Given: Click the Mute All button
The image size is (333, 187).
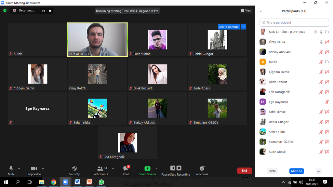Looking at the screenshot, I should [296, 171].
